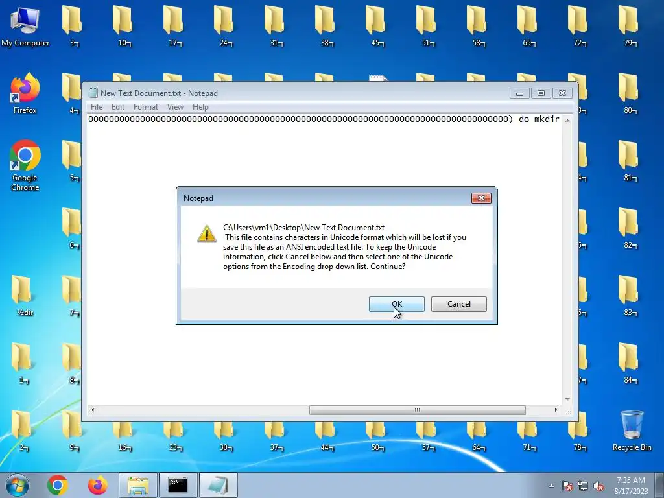Select the folder named 24¬

click(225, 25)
